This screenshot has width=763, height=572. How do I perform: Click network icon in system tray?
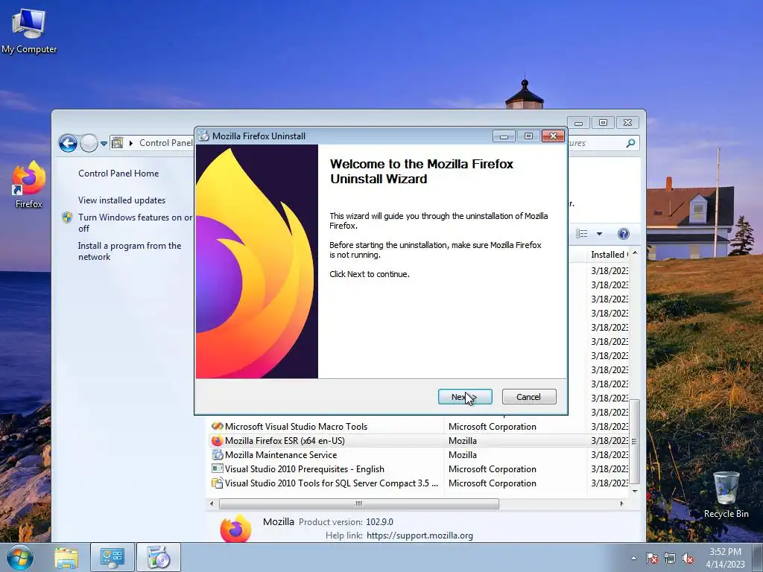click(x=670, y=558)
